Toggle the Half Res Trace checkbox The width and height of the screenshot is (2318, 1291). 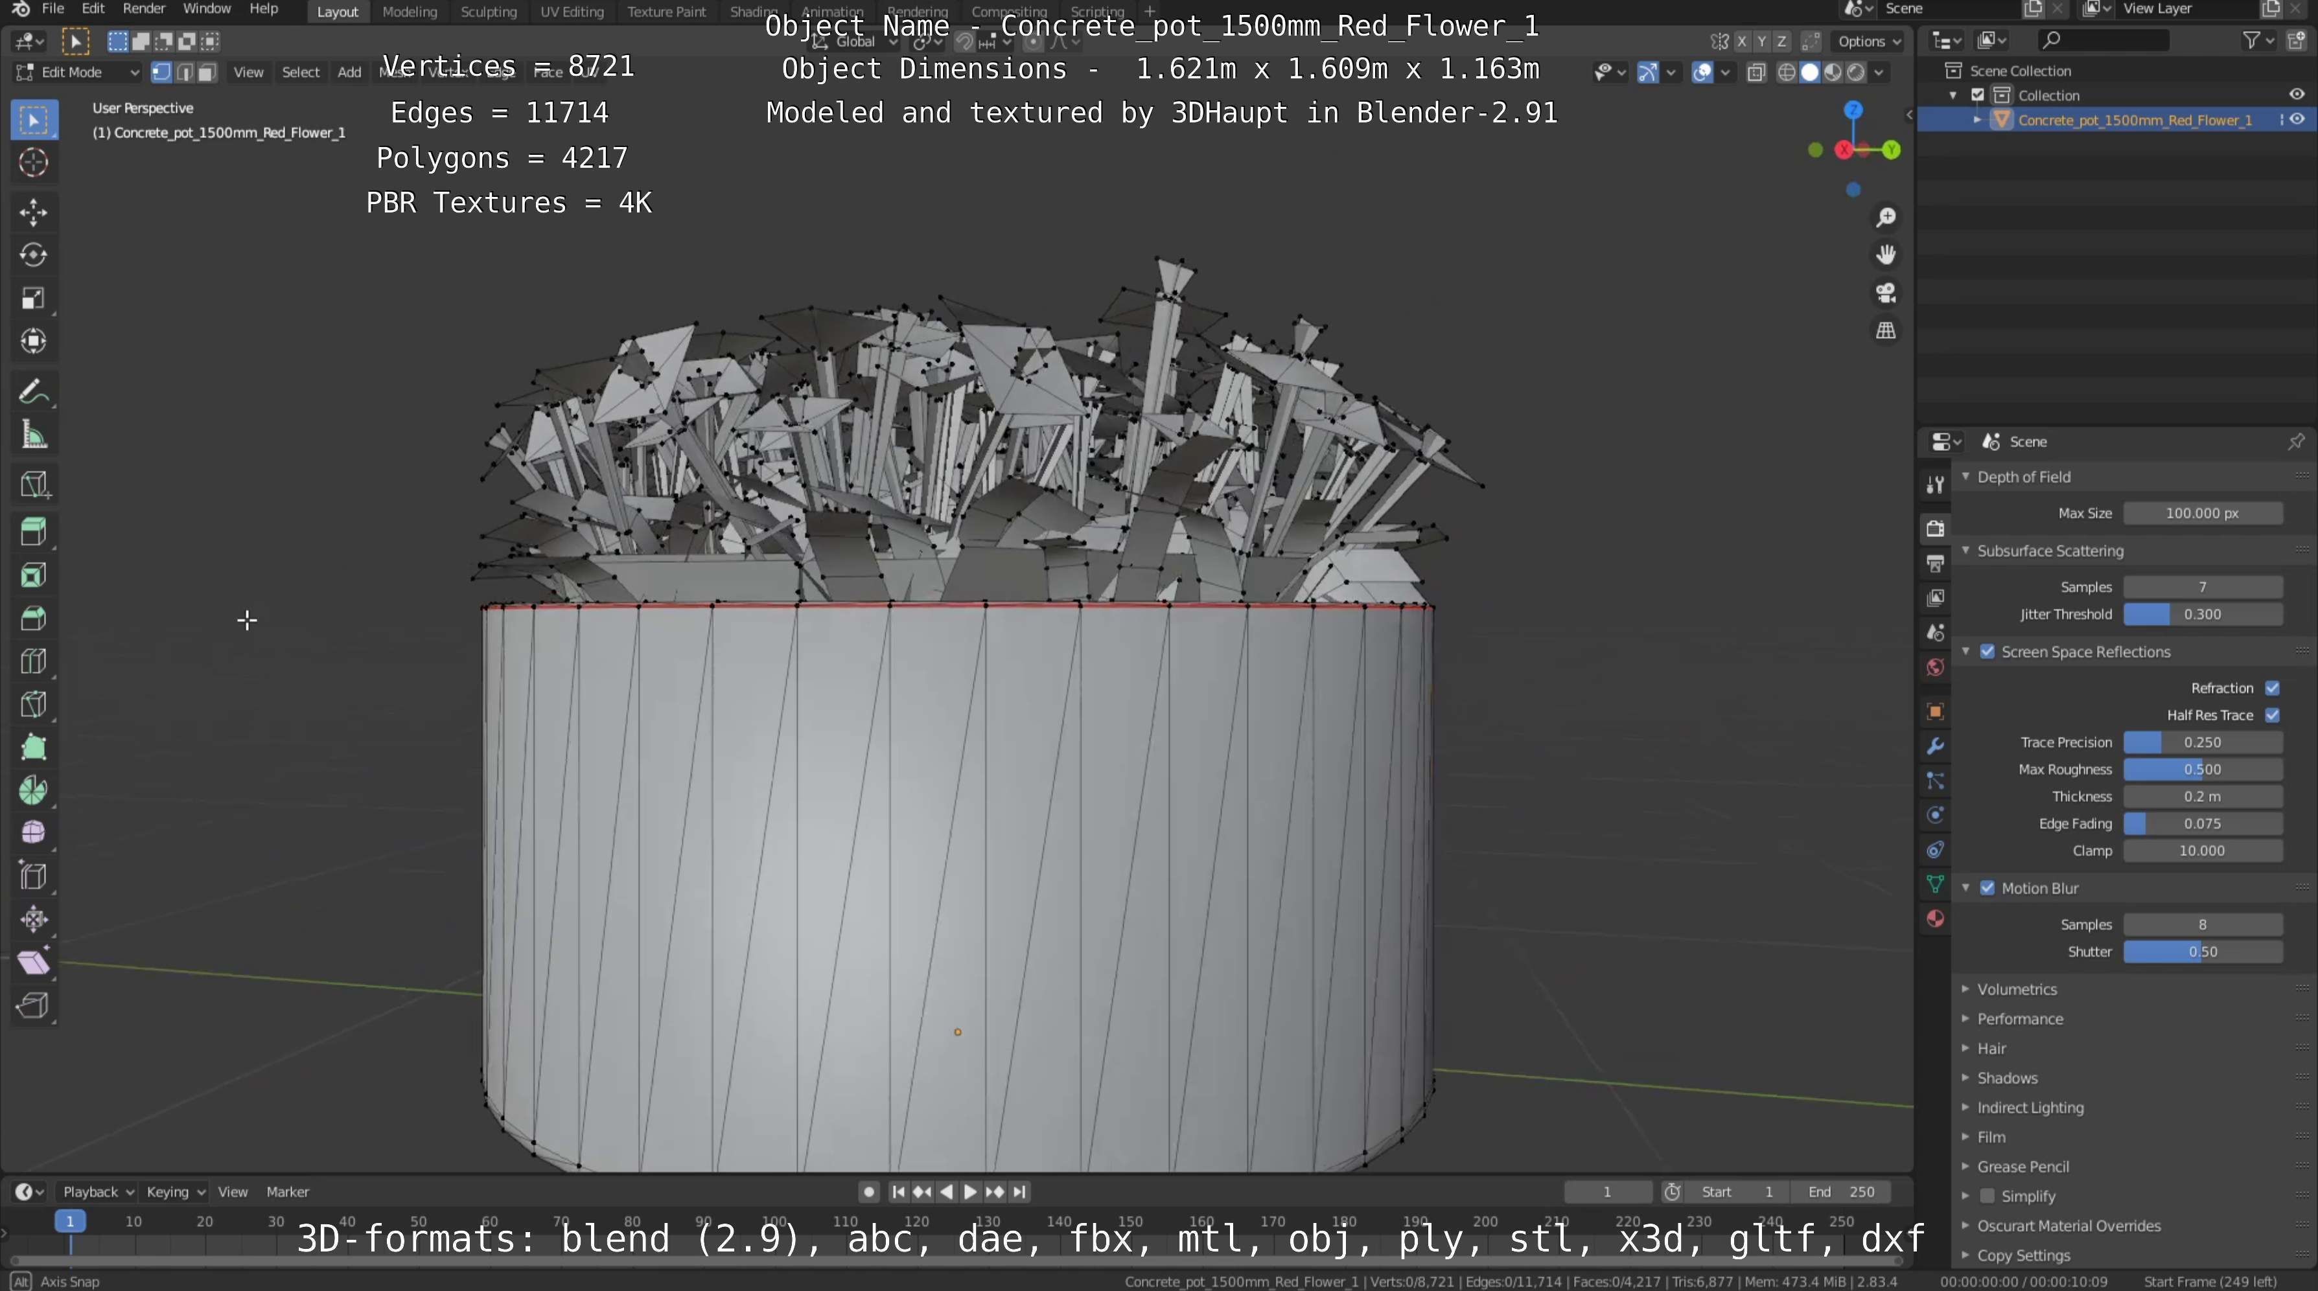[x=2272, y=715]
